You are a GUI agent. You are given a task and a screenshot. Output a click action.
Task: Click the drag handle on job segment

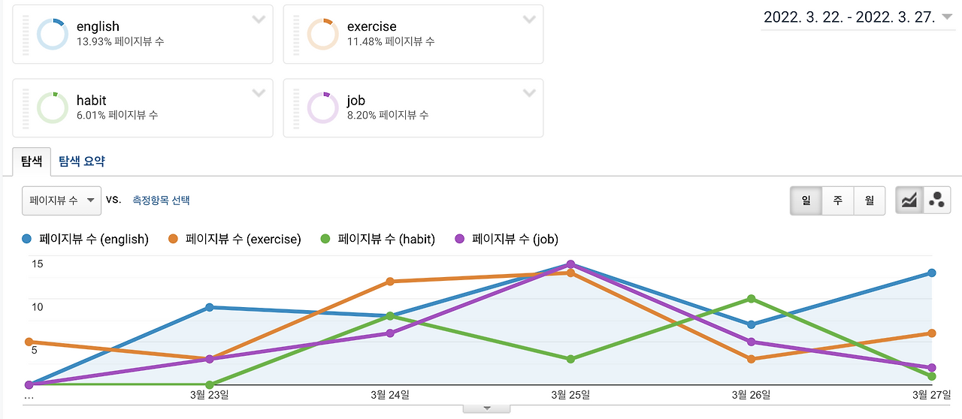pyautogui.click(x=295, y=108)
